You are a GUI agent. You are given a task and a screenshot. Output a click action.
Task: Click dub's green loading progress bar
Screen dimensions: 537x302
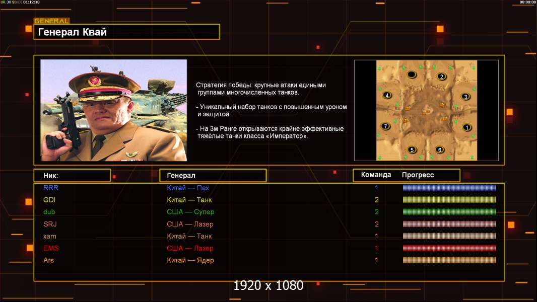tap(449, 212)
